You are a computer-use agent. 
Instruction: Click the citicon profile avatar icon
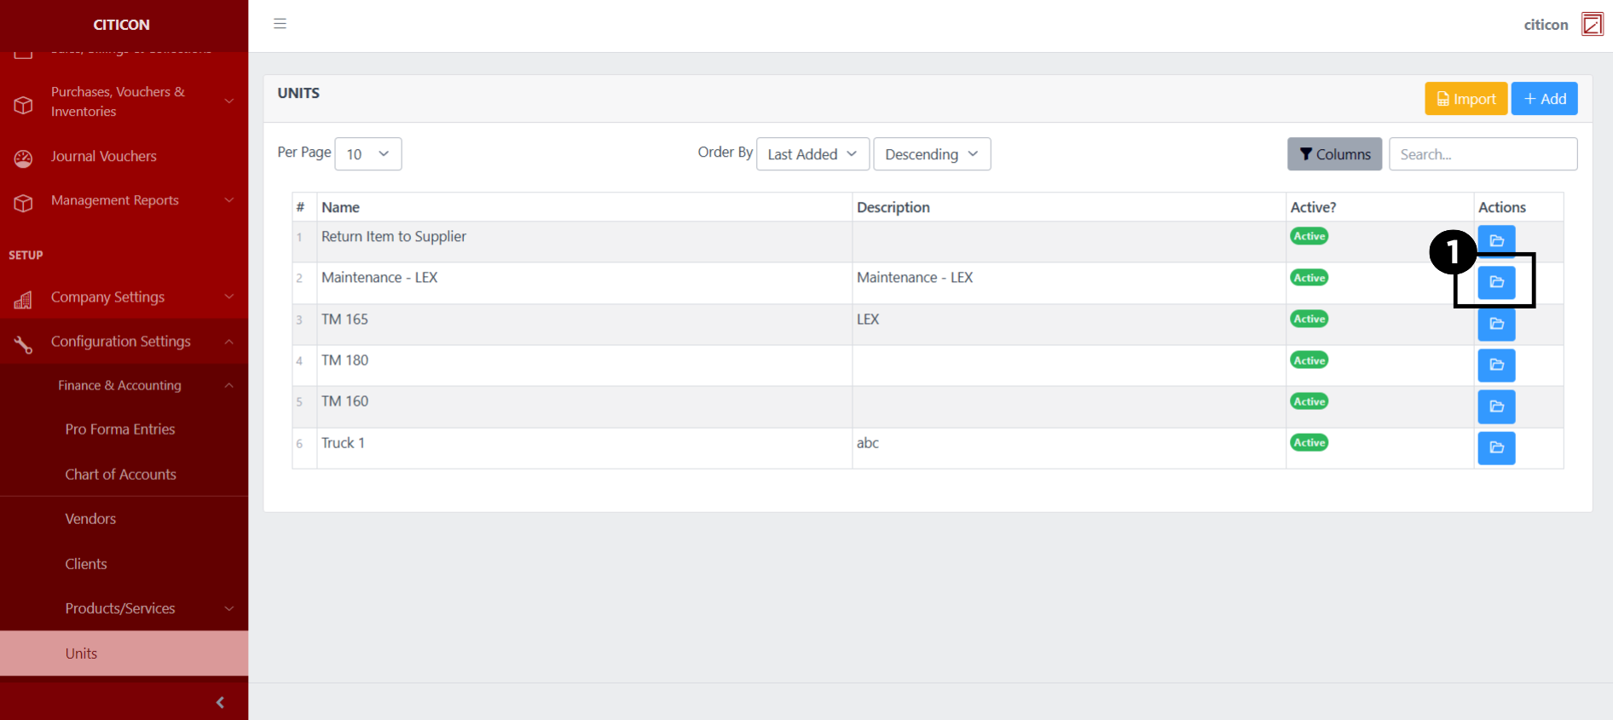(x=1591, y=24)
